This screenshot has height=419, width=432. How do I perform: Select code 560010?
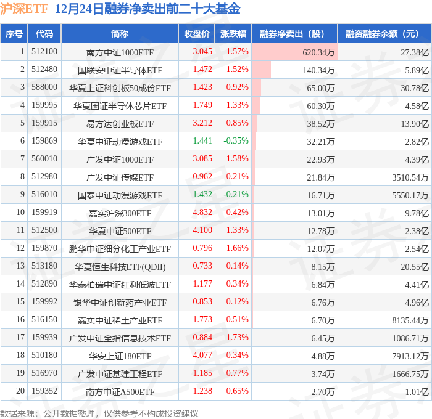point(44,159)
